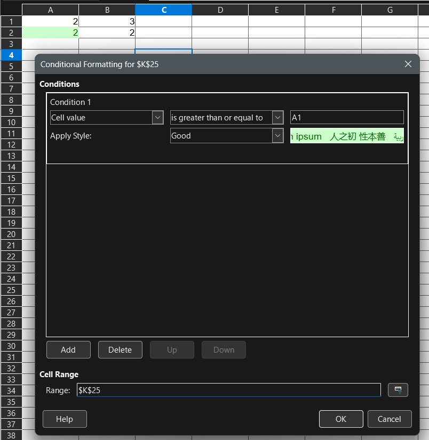Click the range shrink icon button
Image resolution: width=429 pixels, height=440 pixels.
point(398,390)
